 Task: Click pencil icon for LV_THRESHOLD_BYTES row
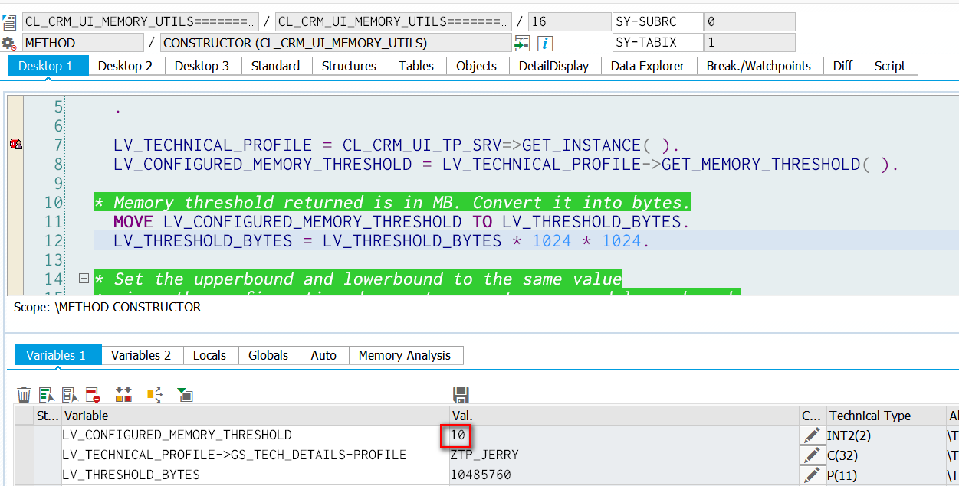(811, 475)
